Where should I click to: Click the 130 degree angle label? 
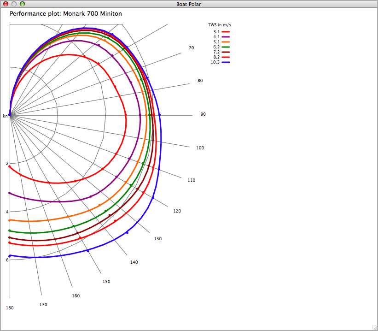[x=158, y=239]
